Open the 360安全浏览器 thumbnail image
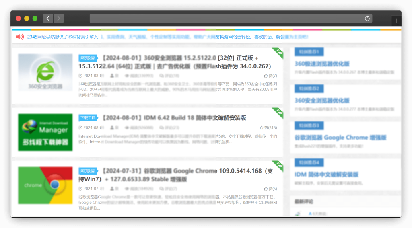 45,72
